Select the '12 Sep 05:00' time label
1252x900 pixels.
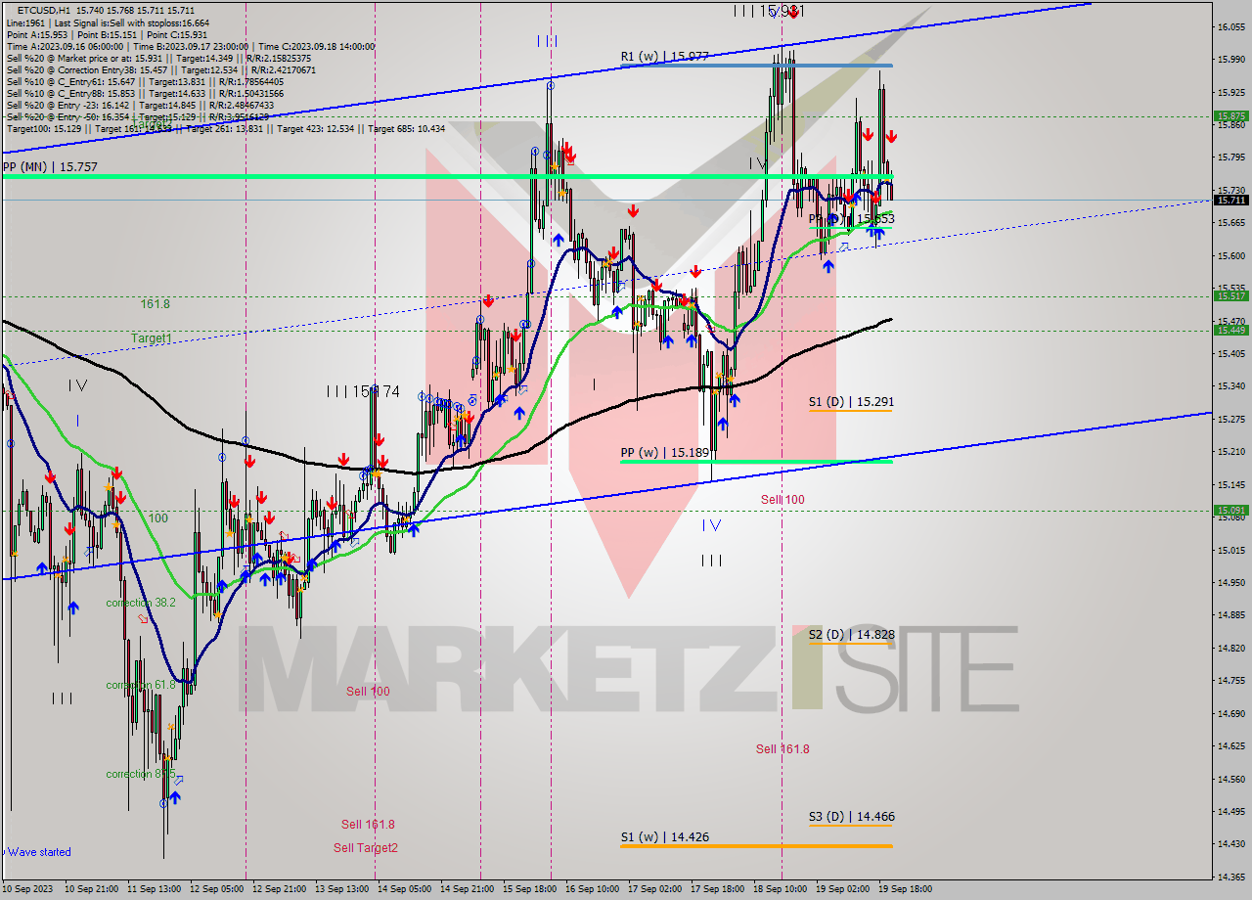tap(216, 889)
